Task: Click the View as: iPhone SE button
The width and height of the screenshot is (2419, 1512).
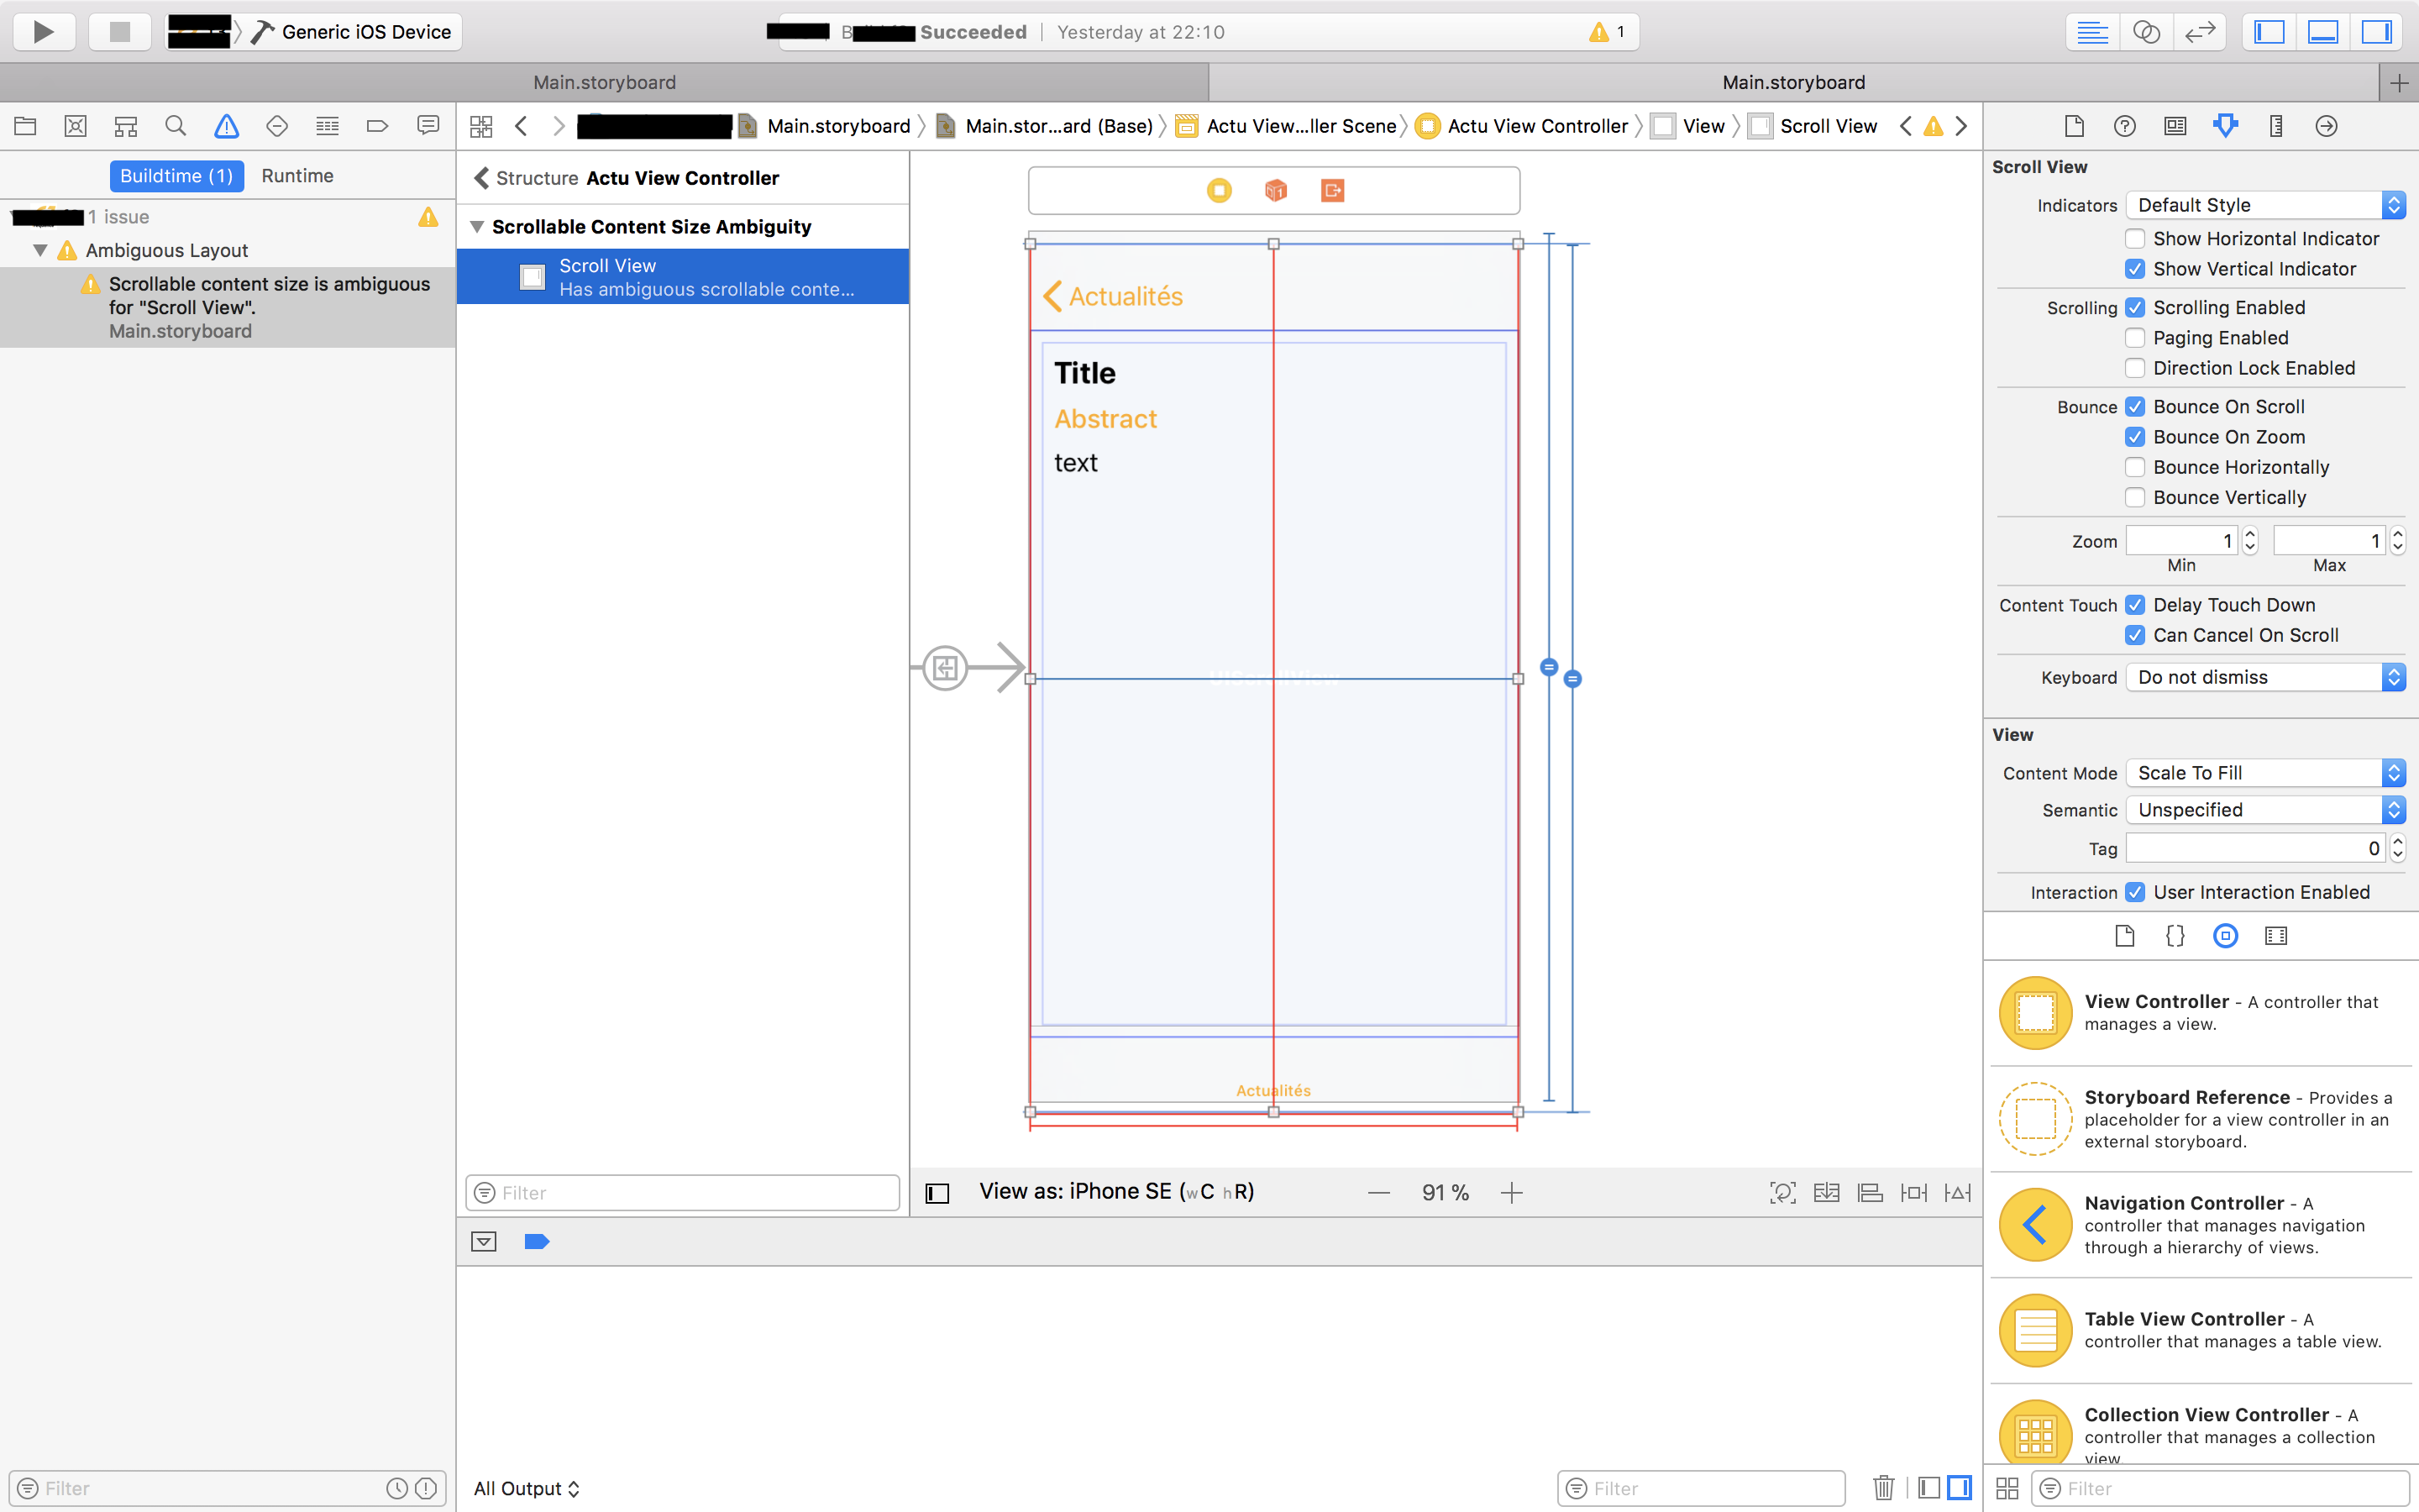Action: [x=1116, y=1192]
